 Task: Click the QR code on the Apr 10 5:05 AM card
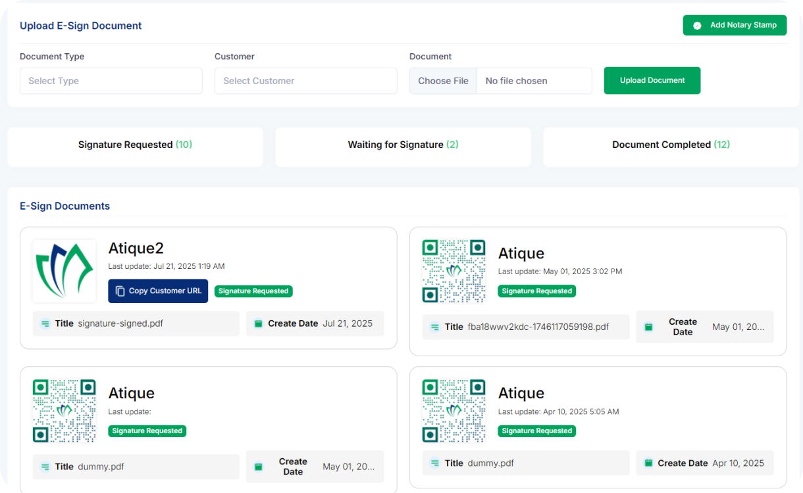453,410
